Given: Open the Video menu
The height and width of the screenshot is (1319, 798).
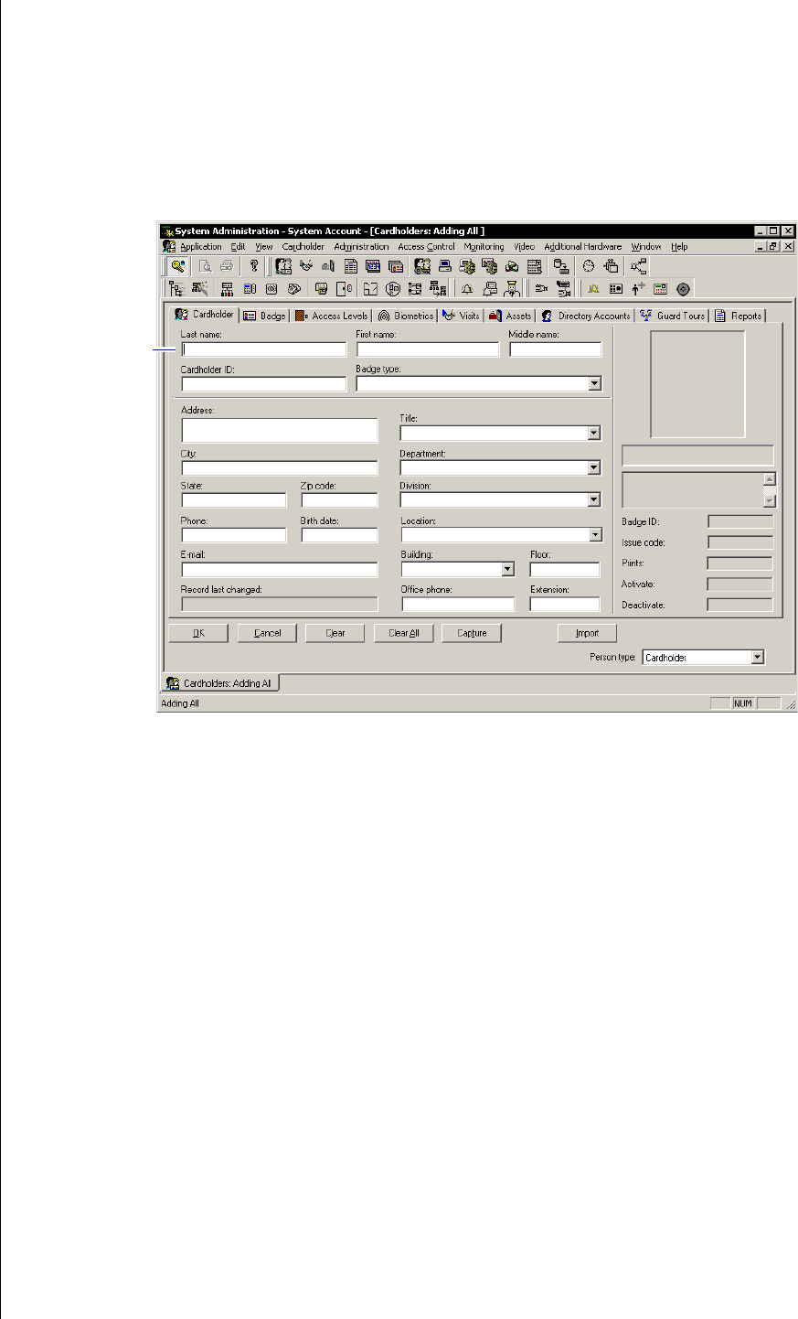Looking at the screenshot, I should (524, 247).
